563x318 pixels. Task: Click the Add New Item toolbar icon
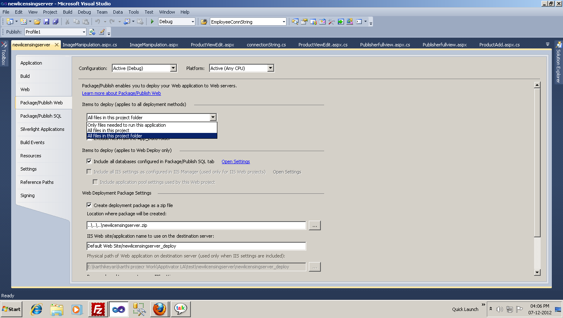coord(23,22)
